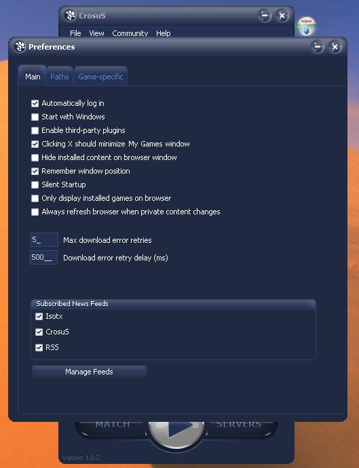Click the Manage Feeds button
Viewport: 359px width, 468px height.
[x=90, y=372]
